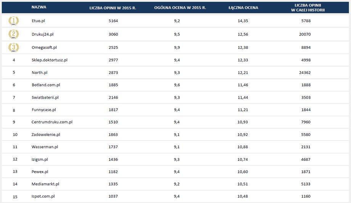
Task: Click the ŁĄCZNA OCENA column header
Action: (x=243, y=8)
